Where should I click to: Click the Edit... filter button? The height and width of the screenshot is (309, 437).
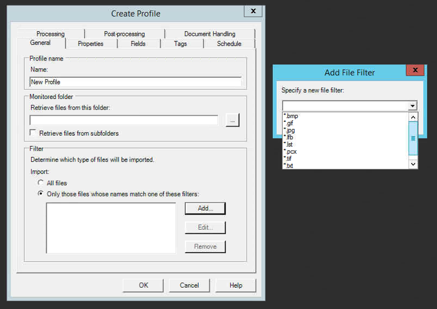(205, 227)
